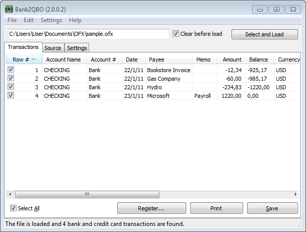Sort by Account Name column header
Image resolution: width=306 pixels, height=232 pixels.
point(64,60)
